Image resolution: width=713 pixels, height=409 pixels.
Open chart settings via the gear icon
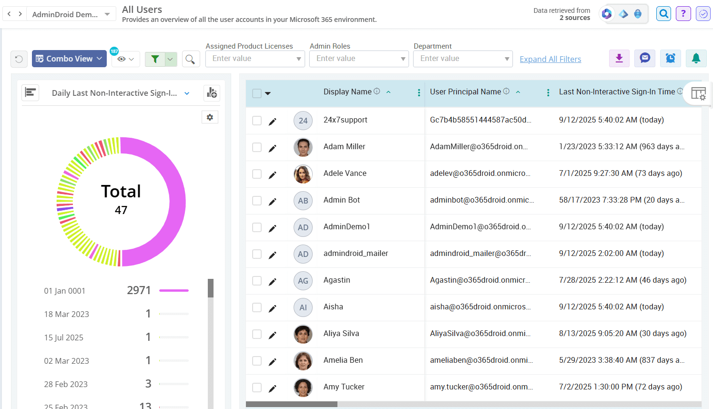(210, 117)
